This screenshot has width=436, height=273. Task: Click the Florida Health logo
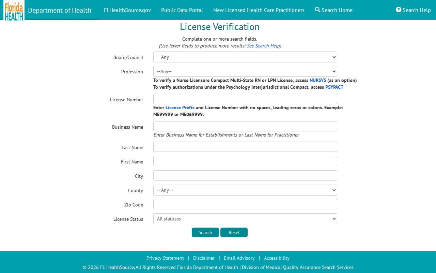point(14,10)
